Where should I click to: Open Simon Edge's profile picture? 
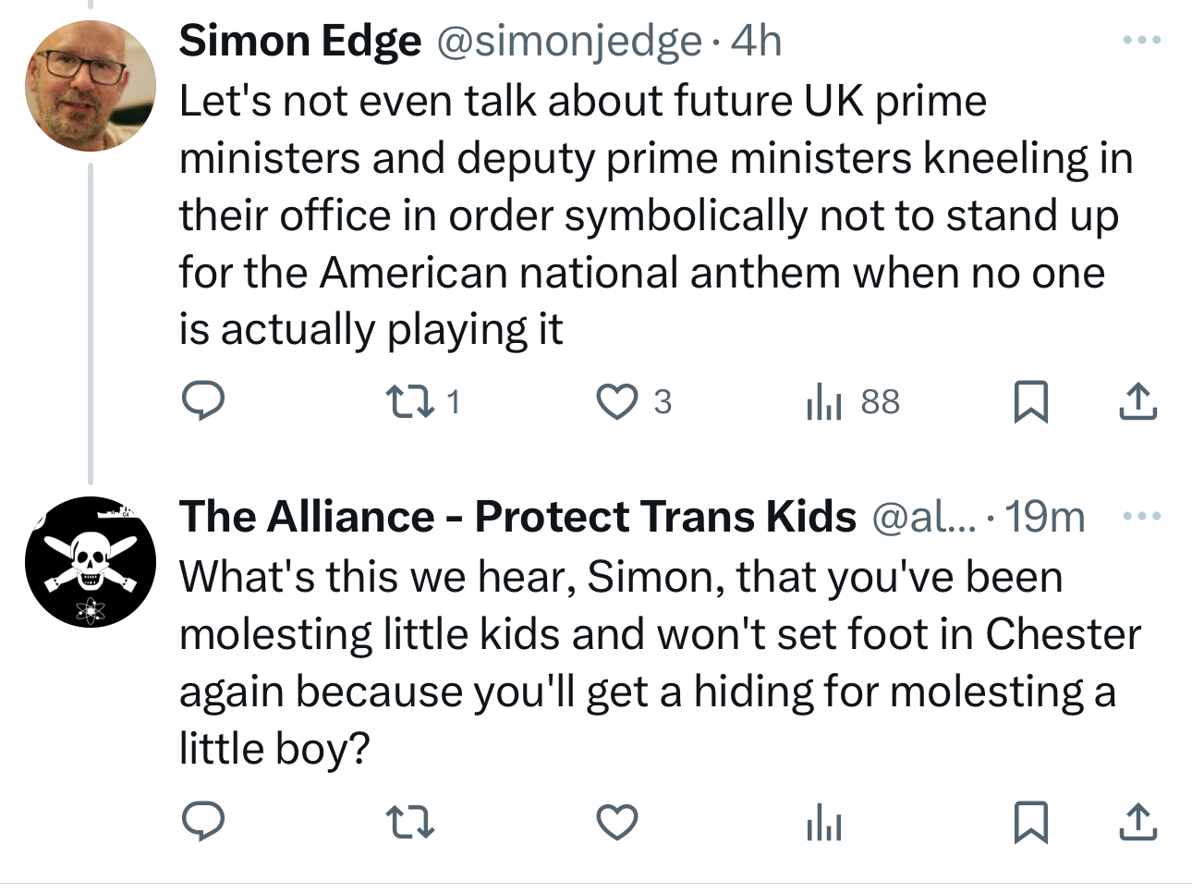click(90, 86)
